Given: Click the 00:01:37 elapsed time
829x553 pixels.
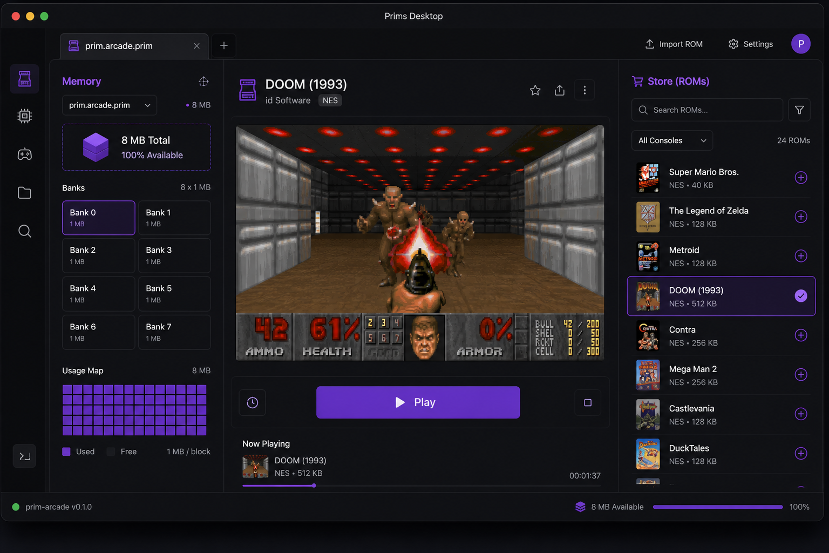Looking at the screenshot, I should 585,476.
